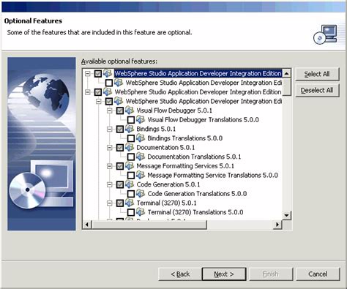Click the feature icon beside Visual Flow Debugger 5.0.1

point(130,110)
